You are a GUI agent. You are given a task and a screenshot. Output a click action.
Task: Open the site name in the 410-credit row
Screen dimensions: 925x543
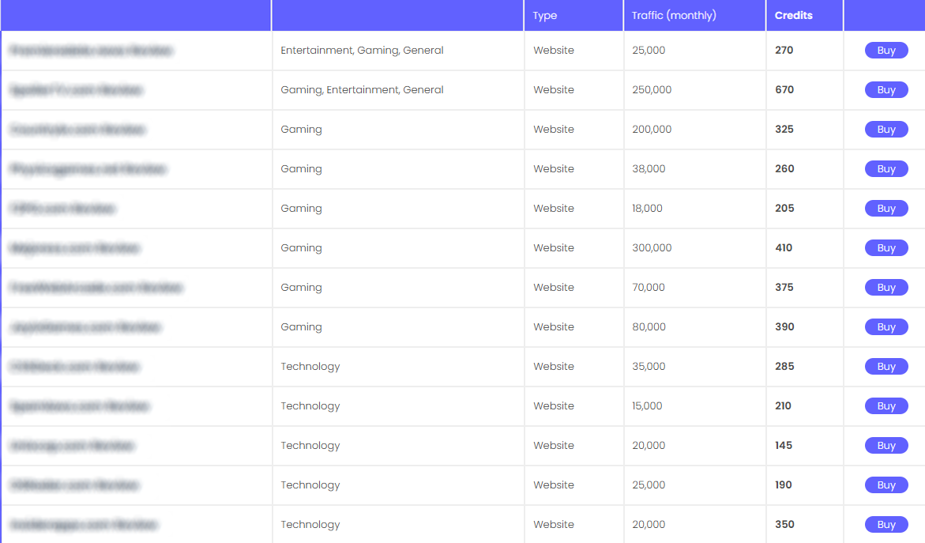coord(75,248)
